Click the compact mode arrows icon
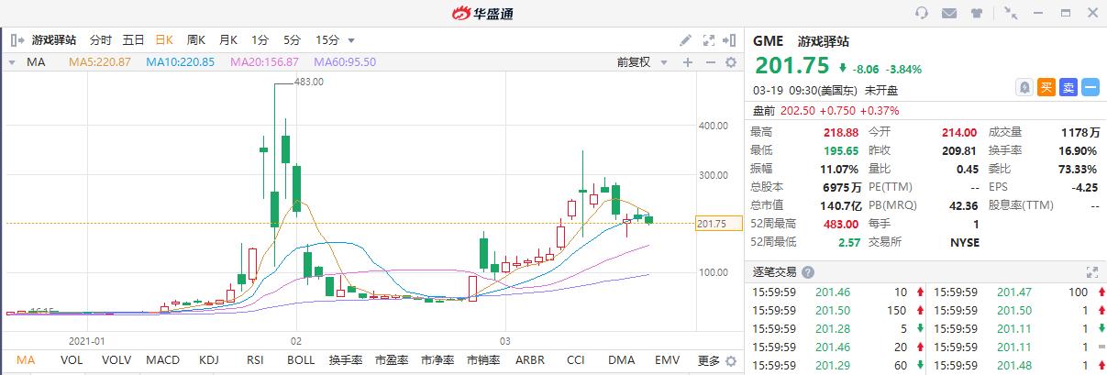Image resolution: width=1107 pixels, height=375 pixels. point(1011,13)
